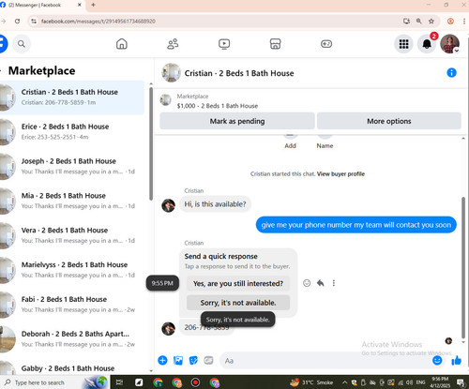Open the taskbar clock and date
469x389 pixels.
[440, 382]
